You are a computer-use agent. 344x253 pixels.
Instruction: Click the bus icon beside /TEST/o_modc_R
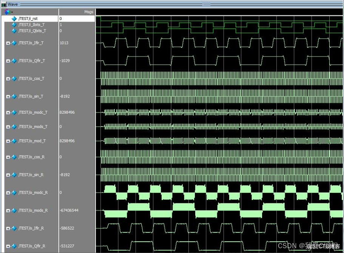pyautogui.click(x=14, y=192)
